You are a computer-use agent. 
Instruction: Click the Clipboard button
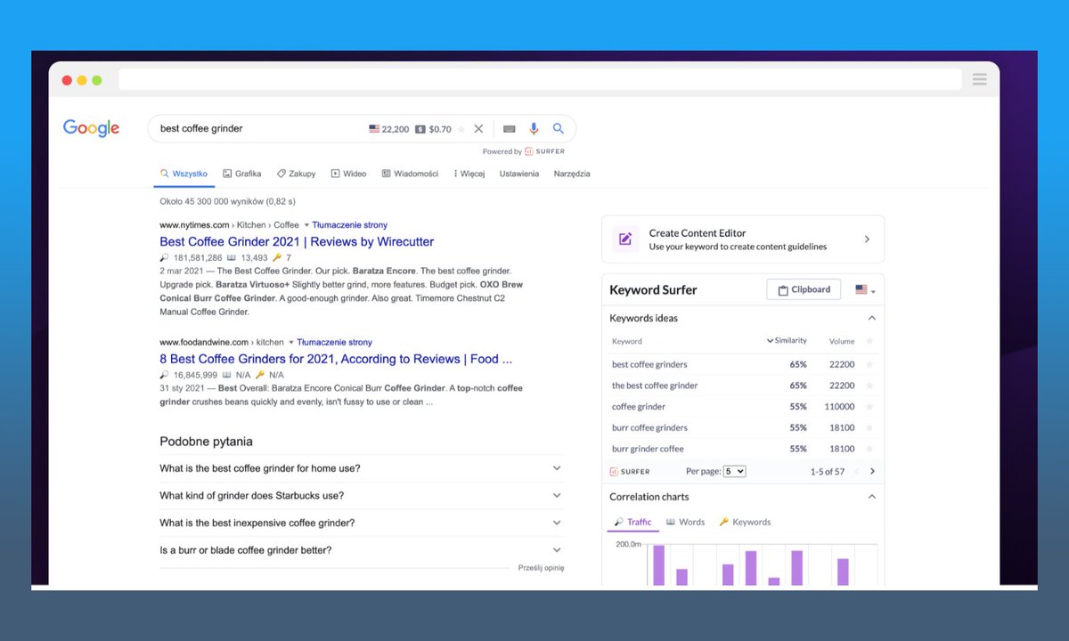(804, 289)
